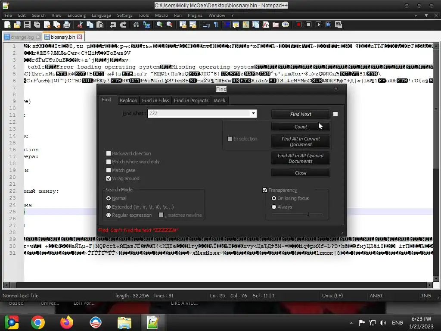Switch to the Replace tab
Viewport: 441px width, 331px height.
click(128, 100)
